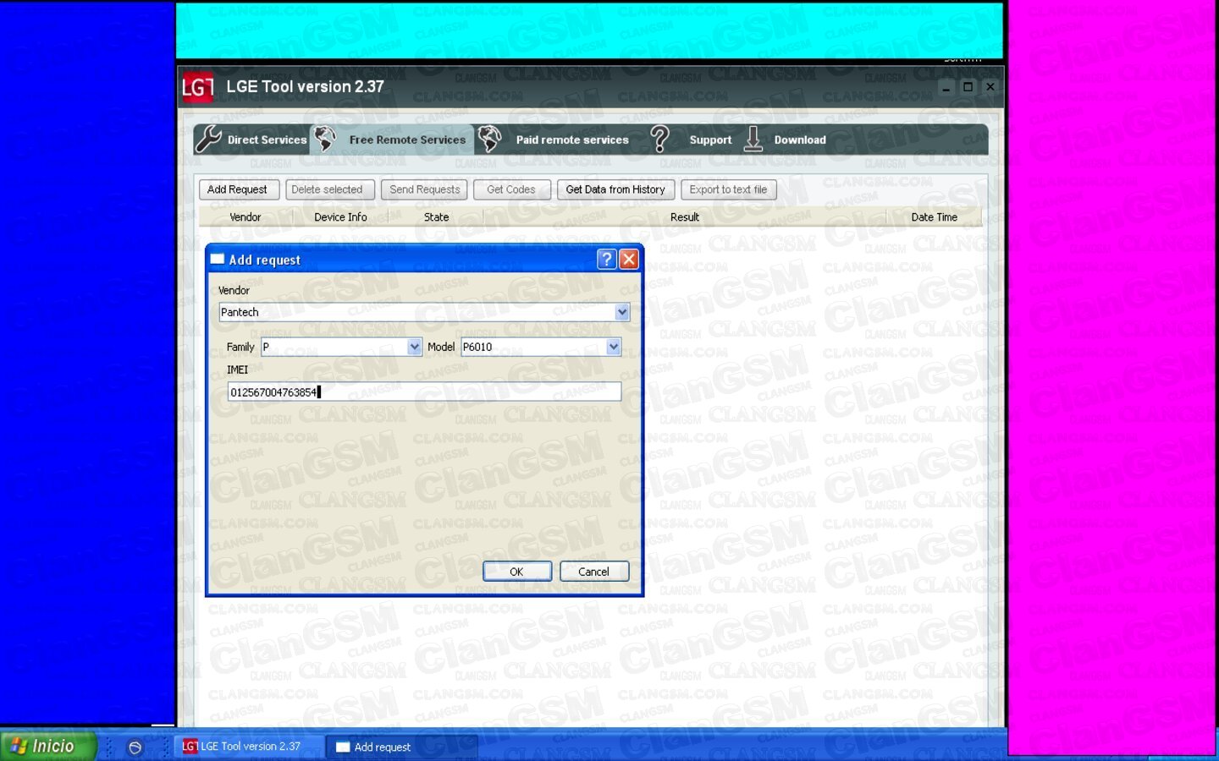
Task: Sort by State column header
Action: [x=436, y=217]
